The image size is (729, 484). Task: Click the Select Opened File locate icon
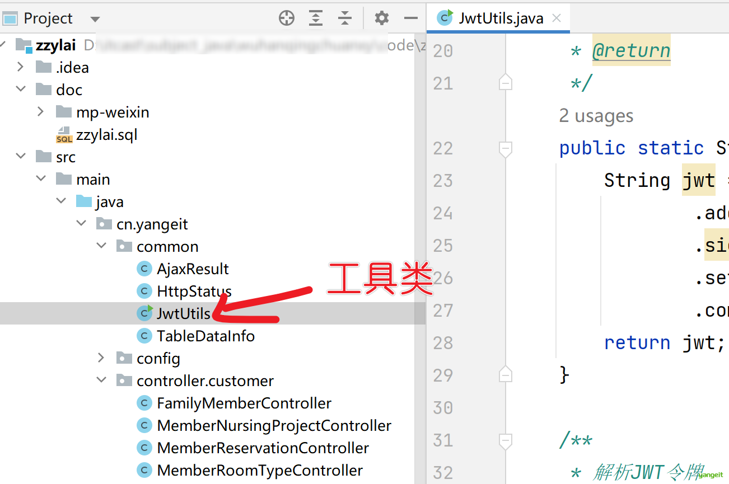pyautogui.click(x=287, y=18)
